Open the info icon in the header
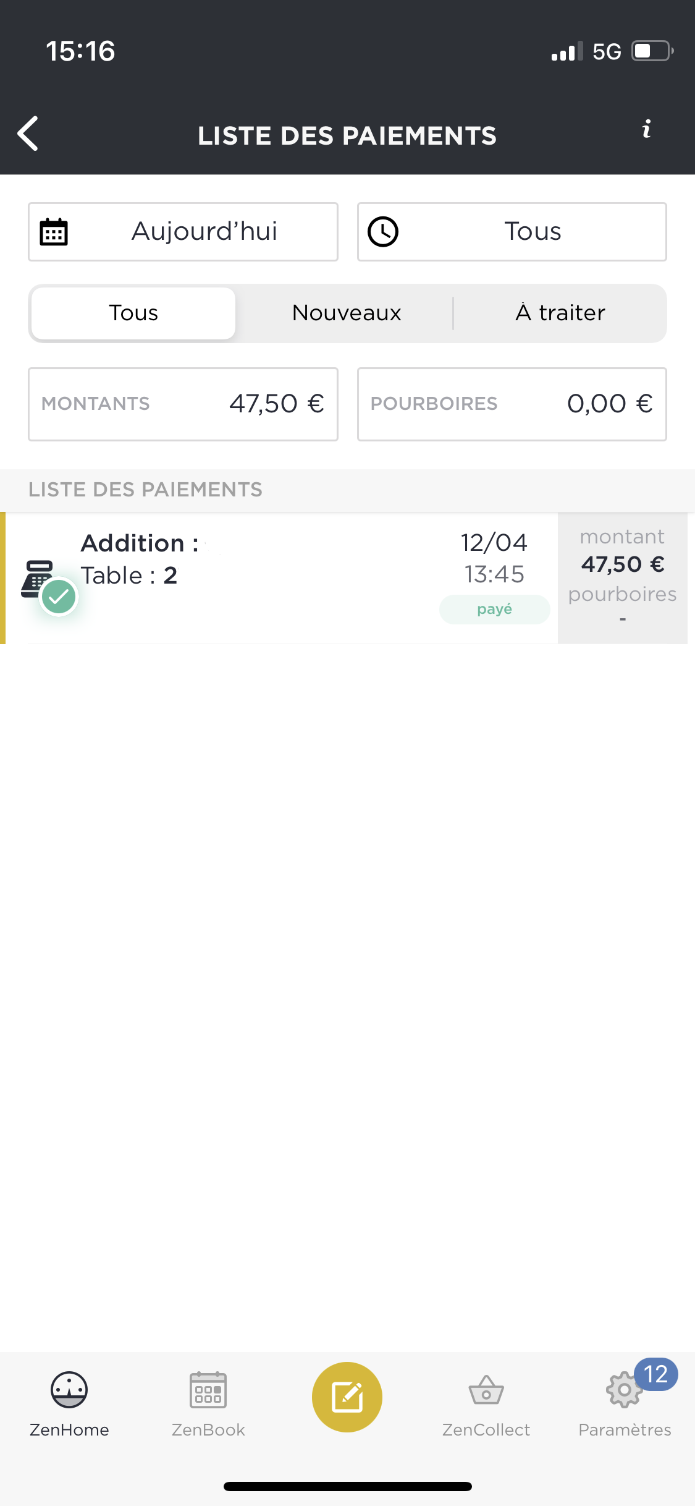The image size is (695, 1506). click(646, 129)
